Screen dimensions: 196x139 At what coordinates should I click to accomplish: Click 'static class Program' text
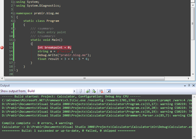[x=41, y=21]
